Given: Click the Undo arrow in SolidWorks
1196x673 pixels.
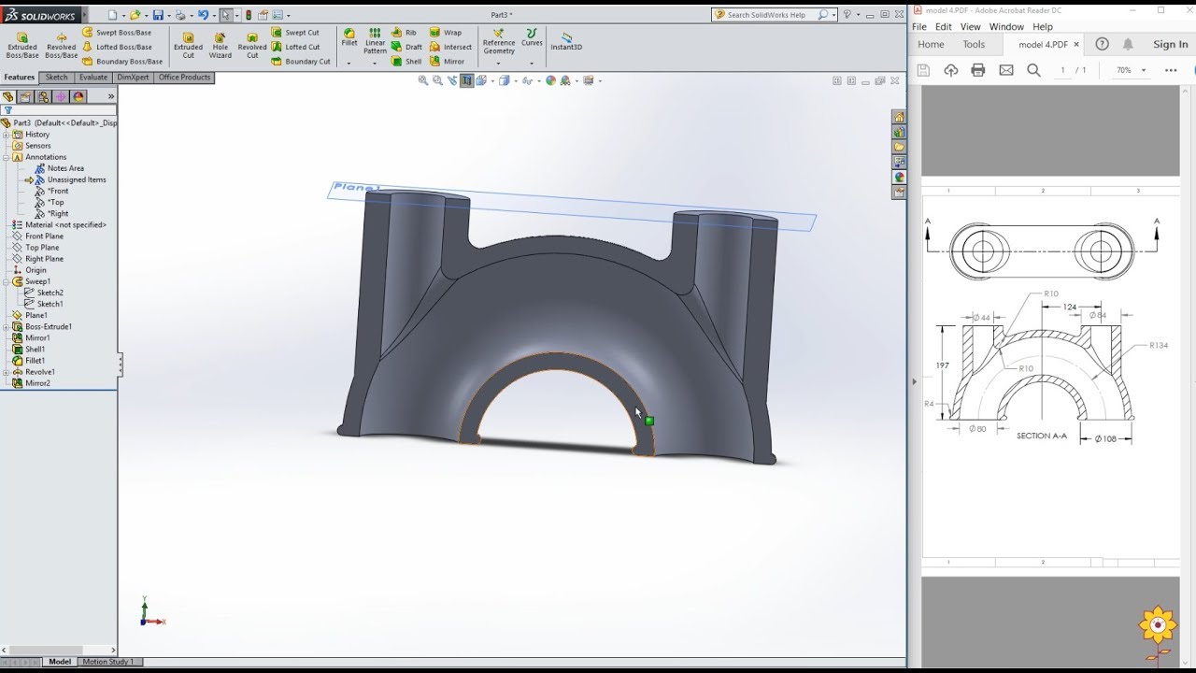Looking at the screenshot, I should tap(203, 15).
